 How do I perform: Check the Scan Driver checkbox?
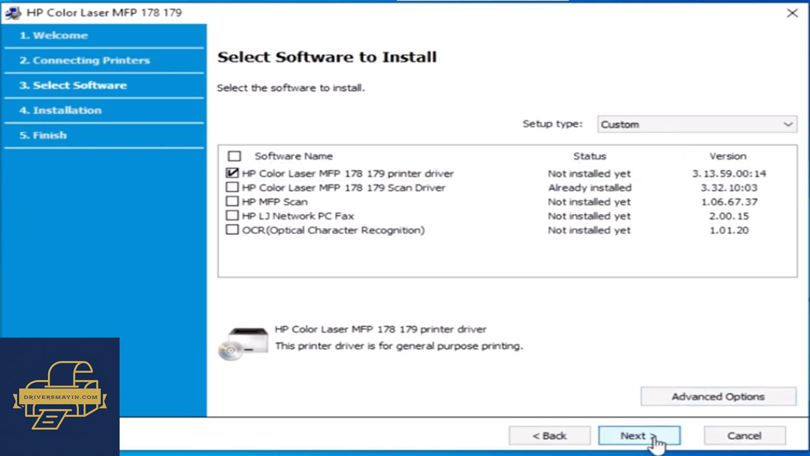[x=232, y=187]
